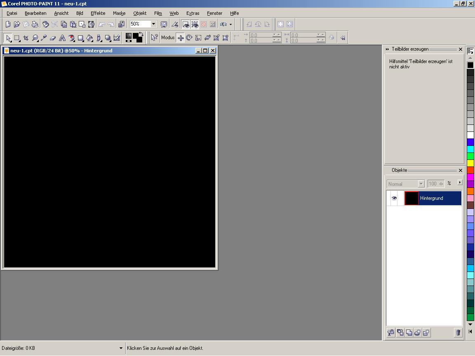Click the Hintergrund object thumbnail
This screenshot has width=475, height=356.
click(x=412, y=198)
